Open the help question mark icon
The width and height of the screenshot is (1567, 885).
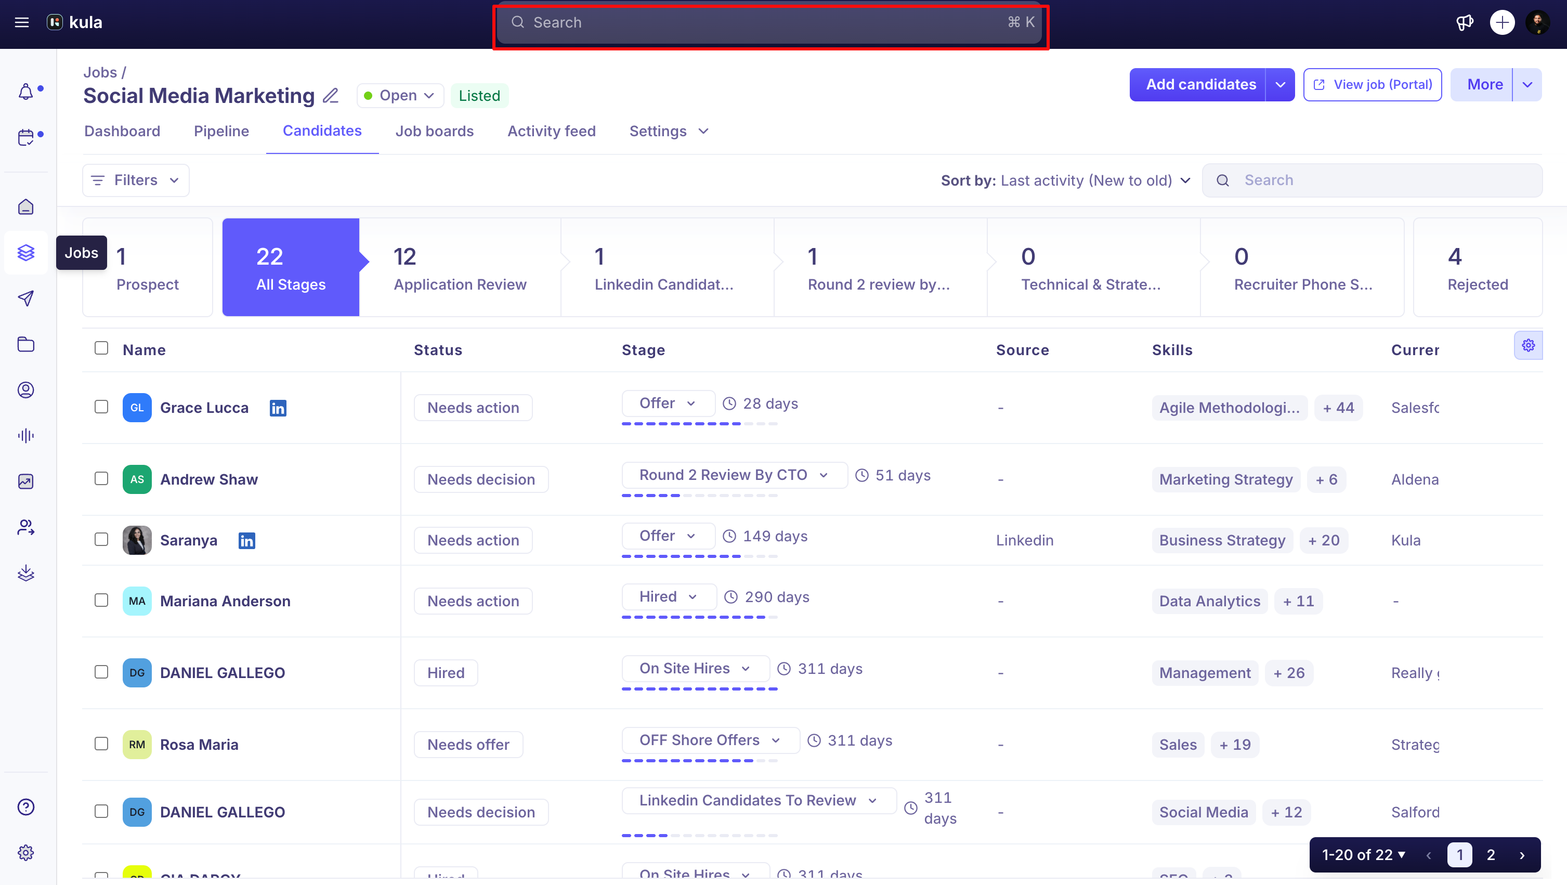25,807
